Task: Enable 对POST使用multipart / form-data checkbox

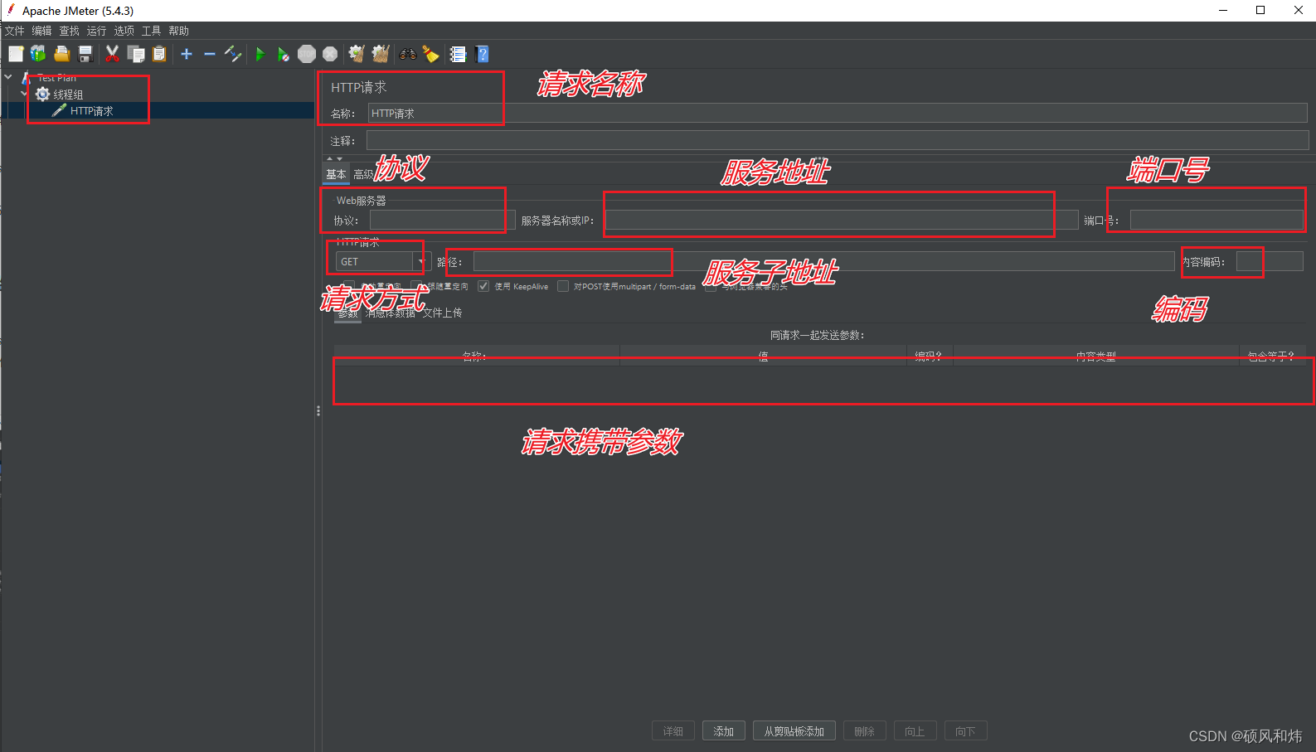Action: tap(563, 286)
